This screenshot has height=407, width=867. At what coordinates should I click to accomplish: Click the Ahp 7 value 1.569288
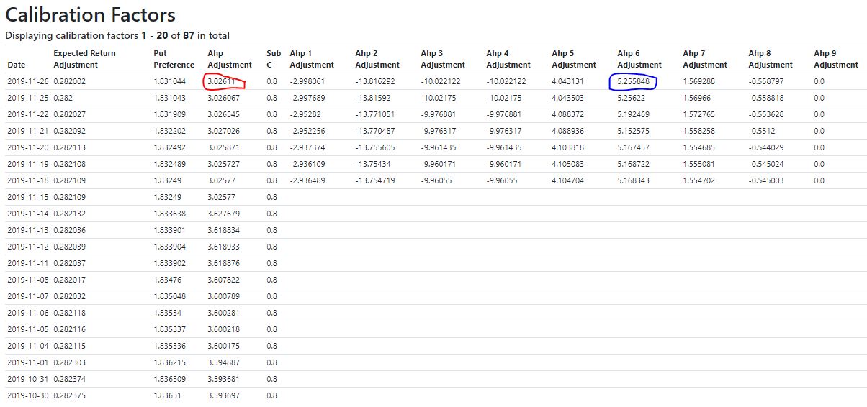coord(698,82)
